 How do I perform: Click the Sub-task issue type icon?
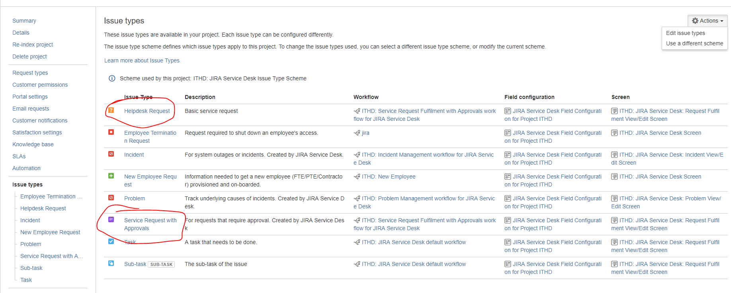pyautogui.click(x=111, y=263)
